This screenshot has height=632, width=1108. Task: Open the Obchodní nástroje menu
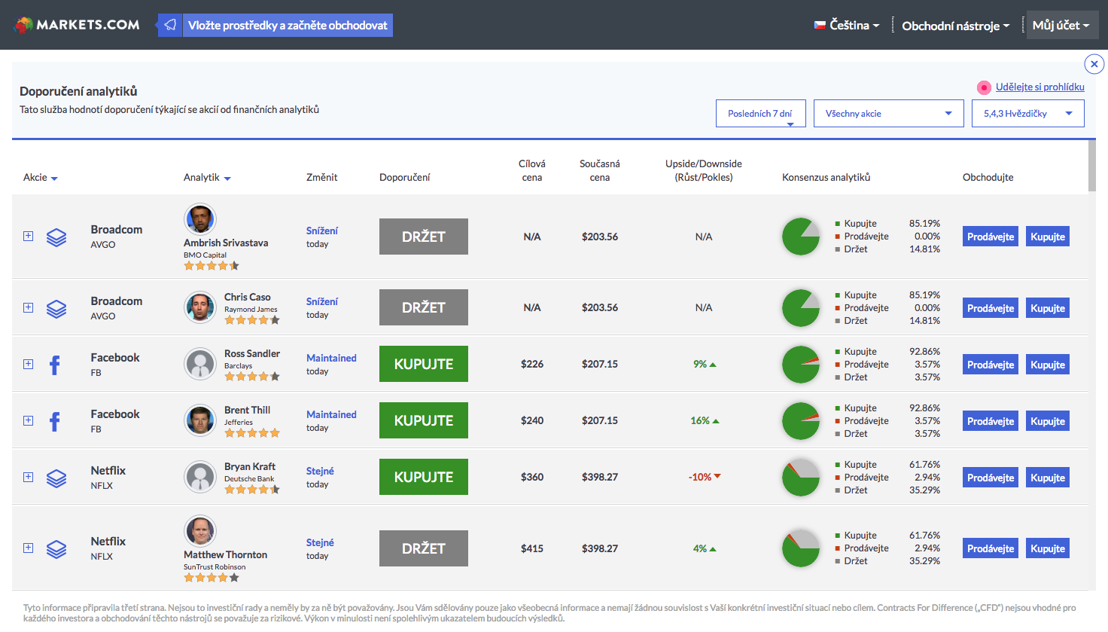956,26
